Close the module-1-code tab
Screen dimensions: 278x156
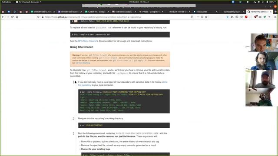pos(189,12)
